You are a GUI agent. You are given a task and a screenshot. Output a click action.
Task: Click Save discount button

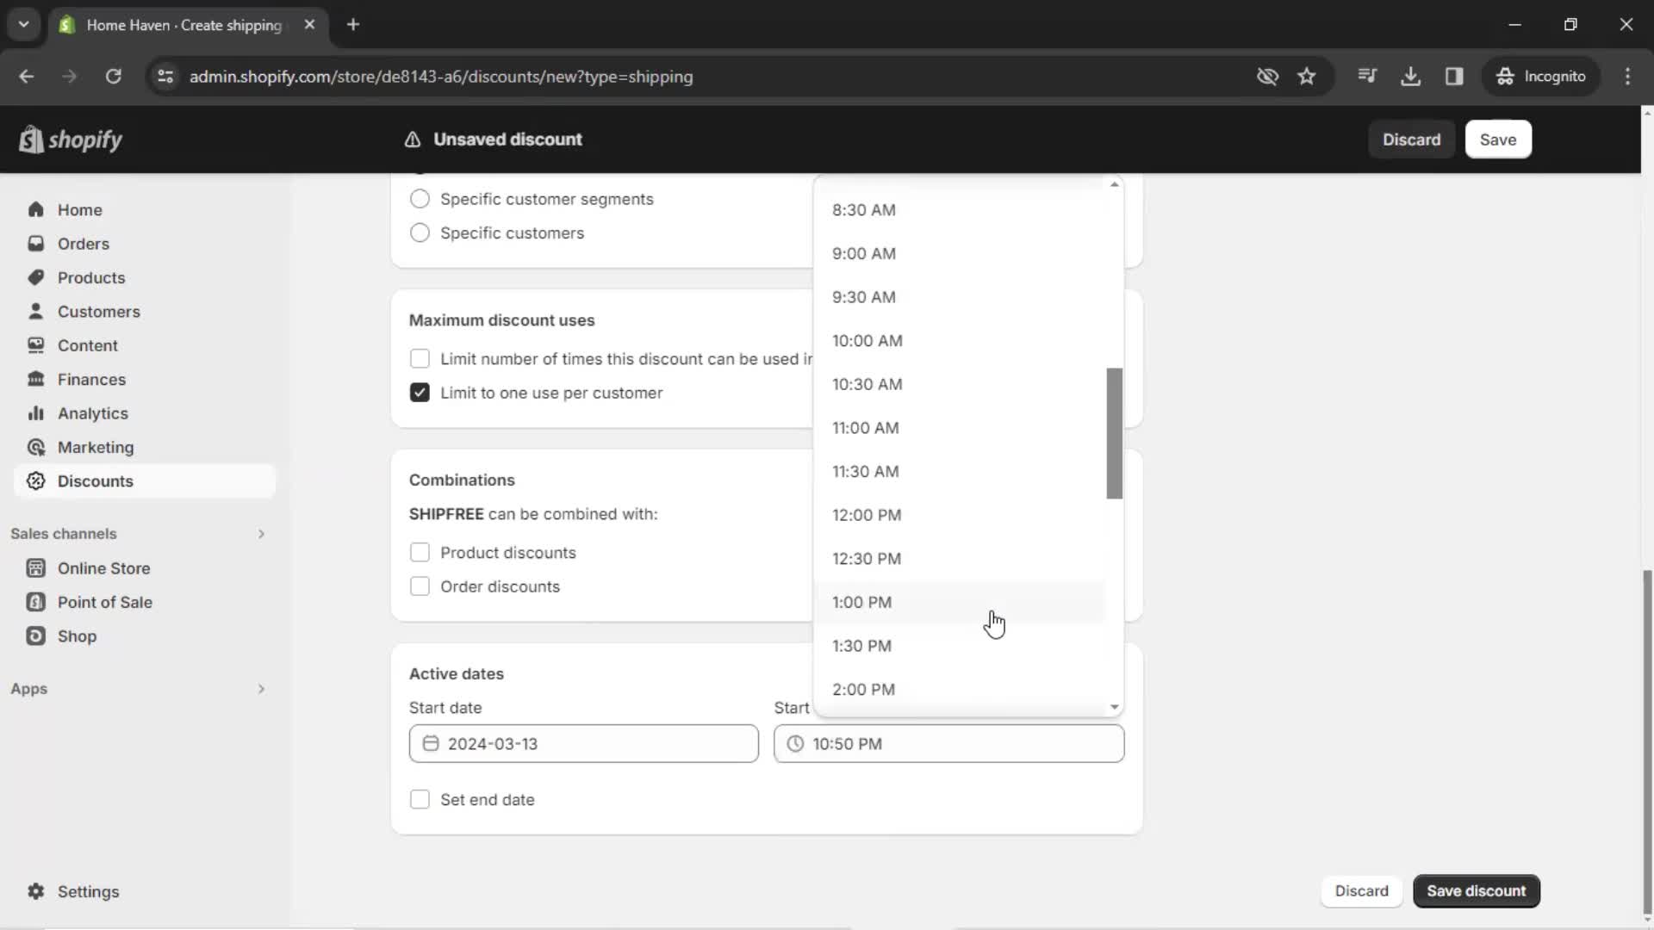1476,891
